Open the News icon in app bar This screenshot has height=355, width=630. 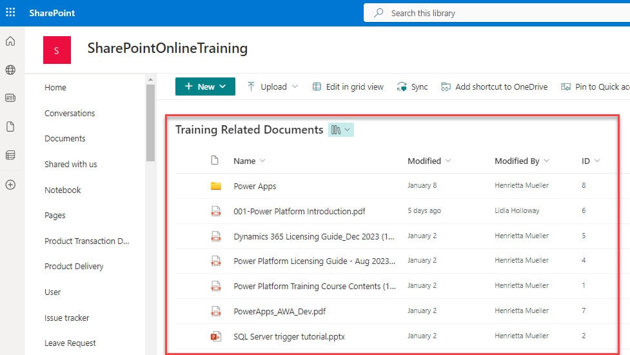click(10, 97)
